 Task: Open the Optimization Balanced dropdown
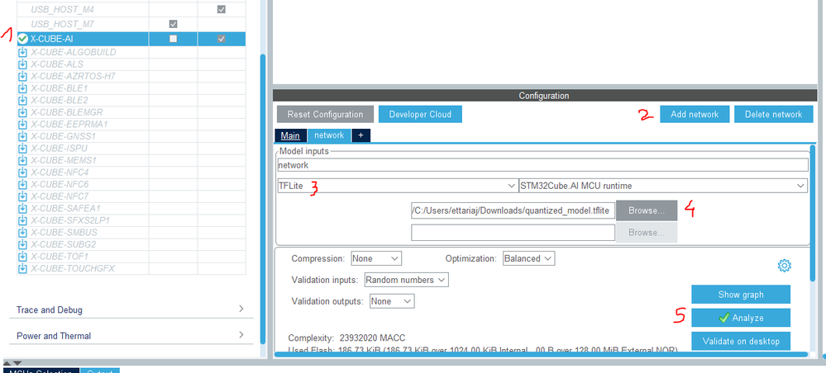click(528, 258)
